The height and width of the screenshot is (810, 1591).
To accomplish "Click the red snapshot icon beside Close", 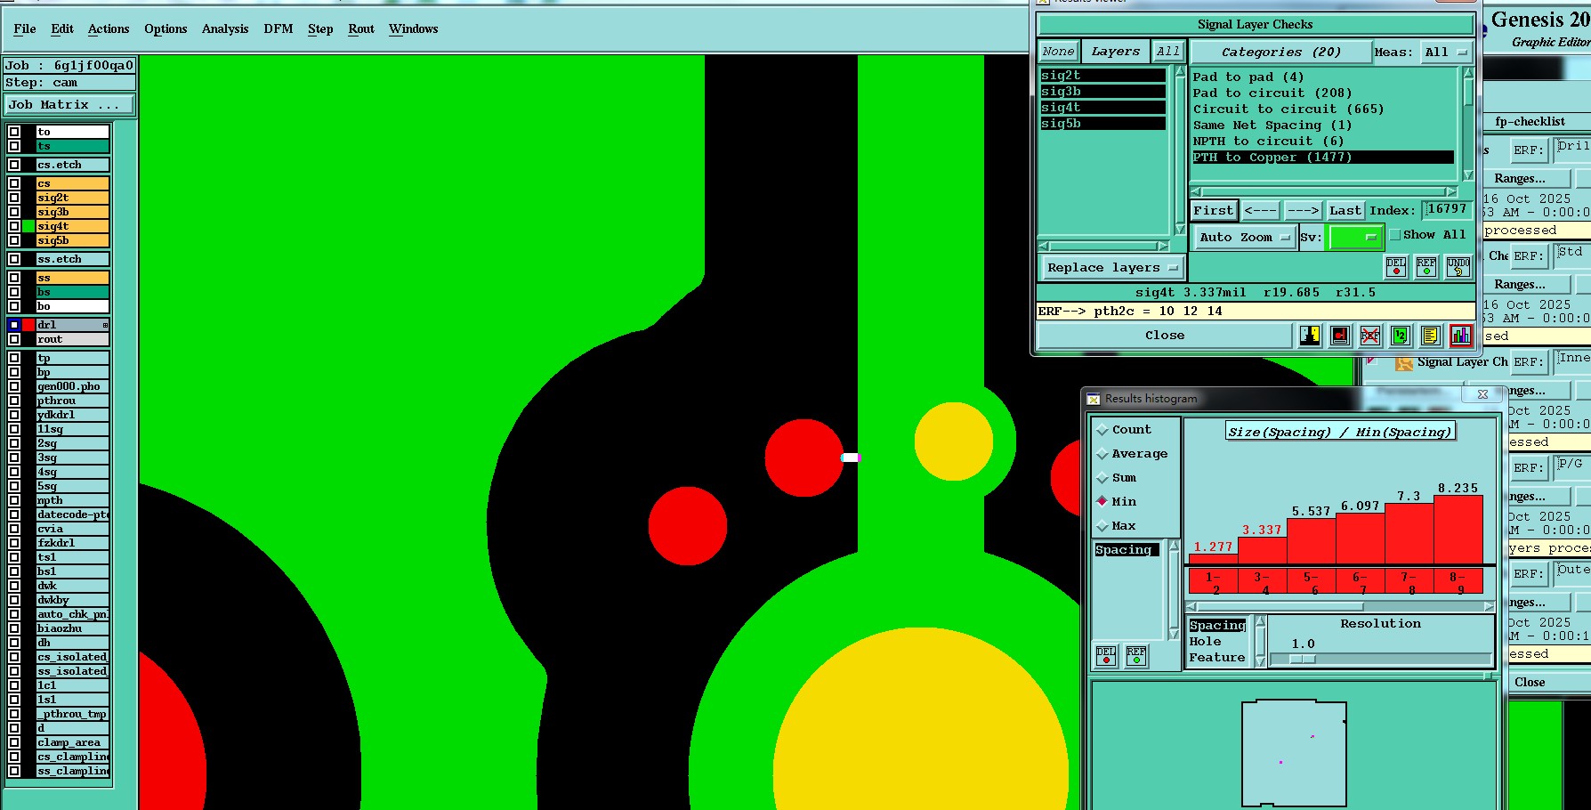I will (x=1340, y=336).
